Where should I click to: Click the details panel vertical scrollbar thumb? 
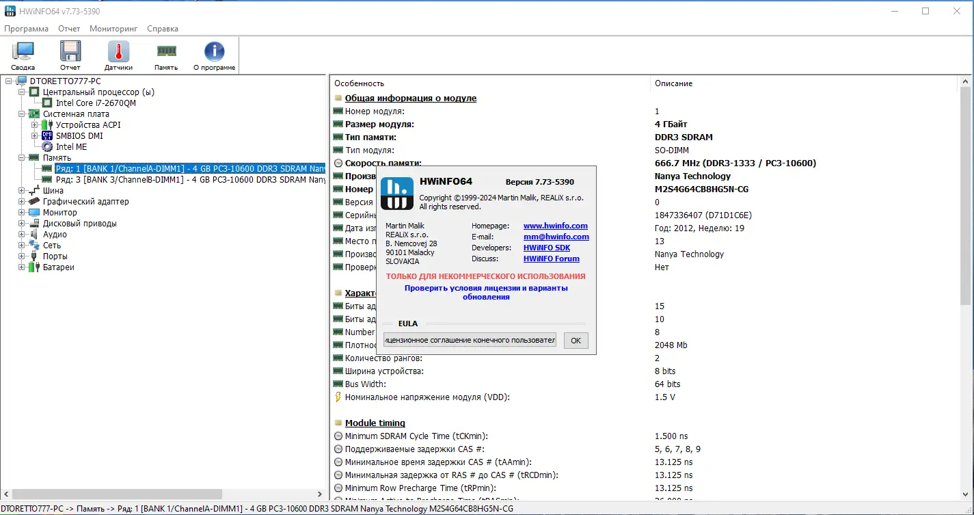click(x=966, y=195)
